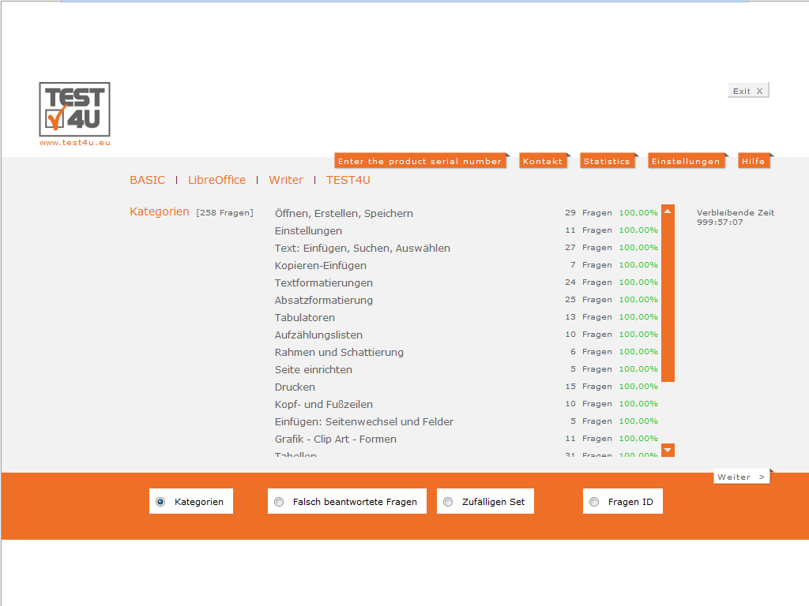809x606 pixels.
Task: Select Kopf- und Fußzeilen category
Action: point(323,405)
